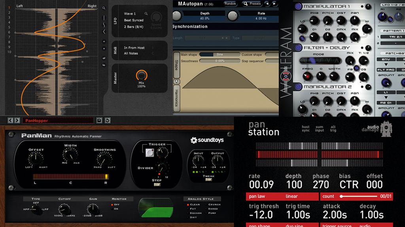
Task: Open the pan law linear selector in Pan Station
Action: point(291,196)
